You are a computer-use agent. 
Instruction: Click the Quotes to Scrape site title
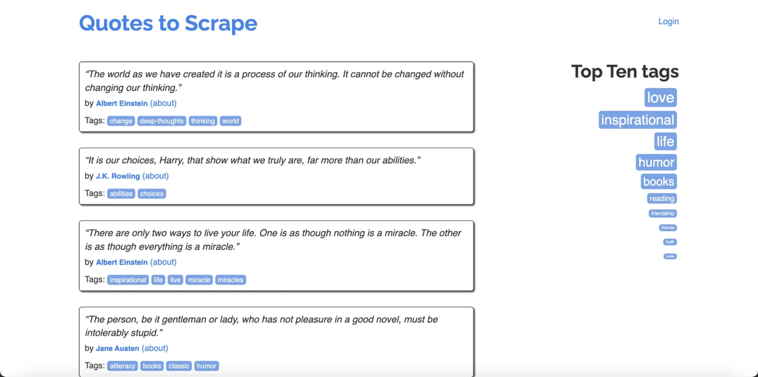tap(168, 23)
